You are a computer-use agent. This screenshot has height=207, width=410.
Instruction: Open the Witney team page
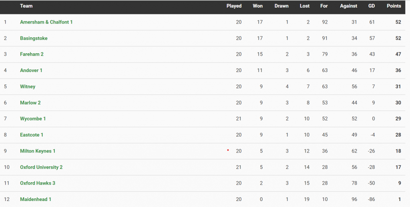click(x=28, y=86)
